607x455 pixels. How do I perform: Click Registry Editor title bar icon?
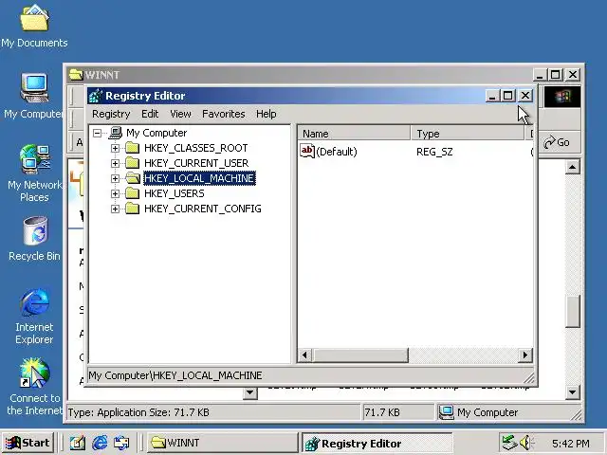95,96
